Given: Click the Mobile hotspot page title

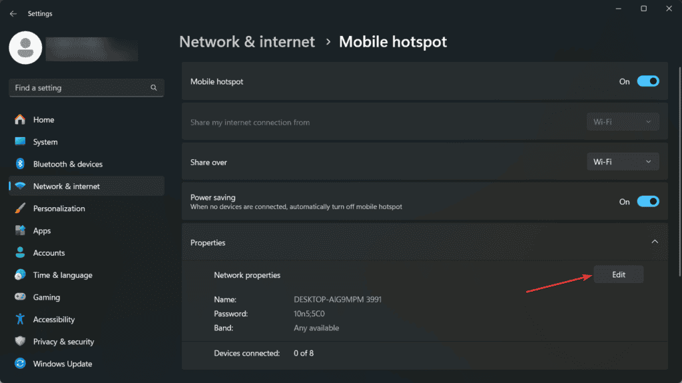Looking at the screenshot, I should pos(393,42).
